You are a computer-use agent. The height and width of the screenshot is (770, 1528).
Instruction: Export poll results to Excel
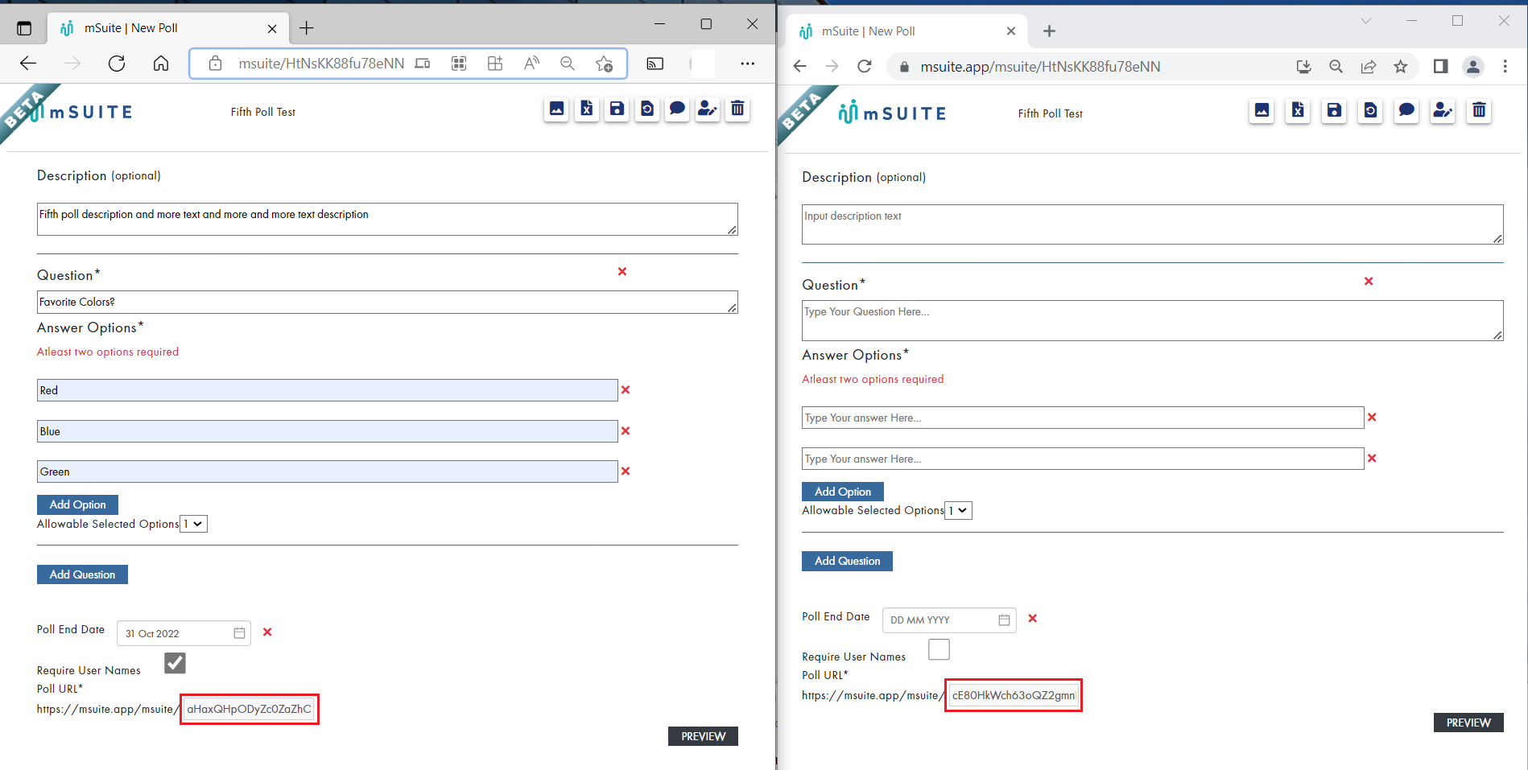point(587,109)
